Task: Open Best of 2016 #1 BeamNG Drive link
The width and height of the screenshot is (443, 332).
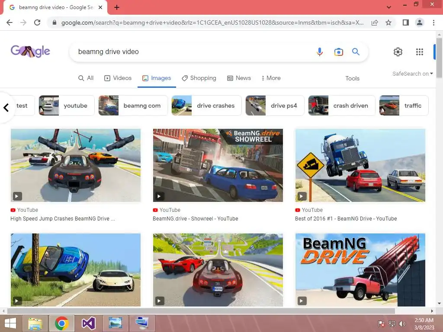Action: (346, 218)
